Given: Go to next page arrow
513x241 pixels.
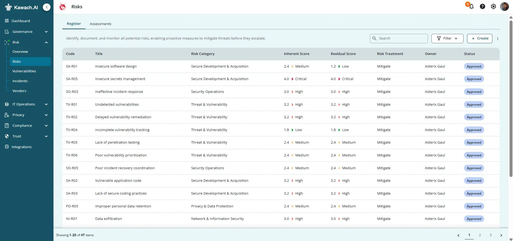Looking at the screenshot, I should [x=501, y=235].
